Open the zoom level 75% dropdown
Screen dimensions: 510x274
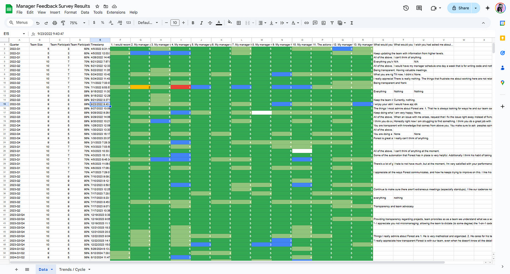coord(78,23)
